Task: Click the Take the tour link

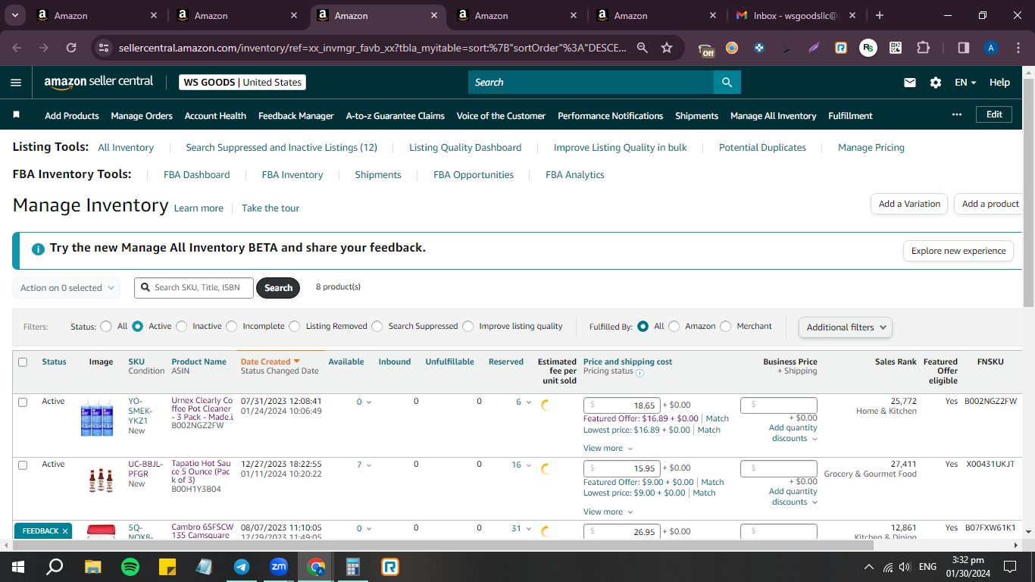Action: pos(270,208)
